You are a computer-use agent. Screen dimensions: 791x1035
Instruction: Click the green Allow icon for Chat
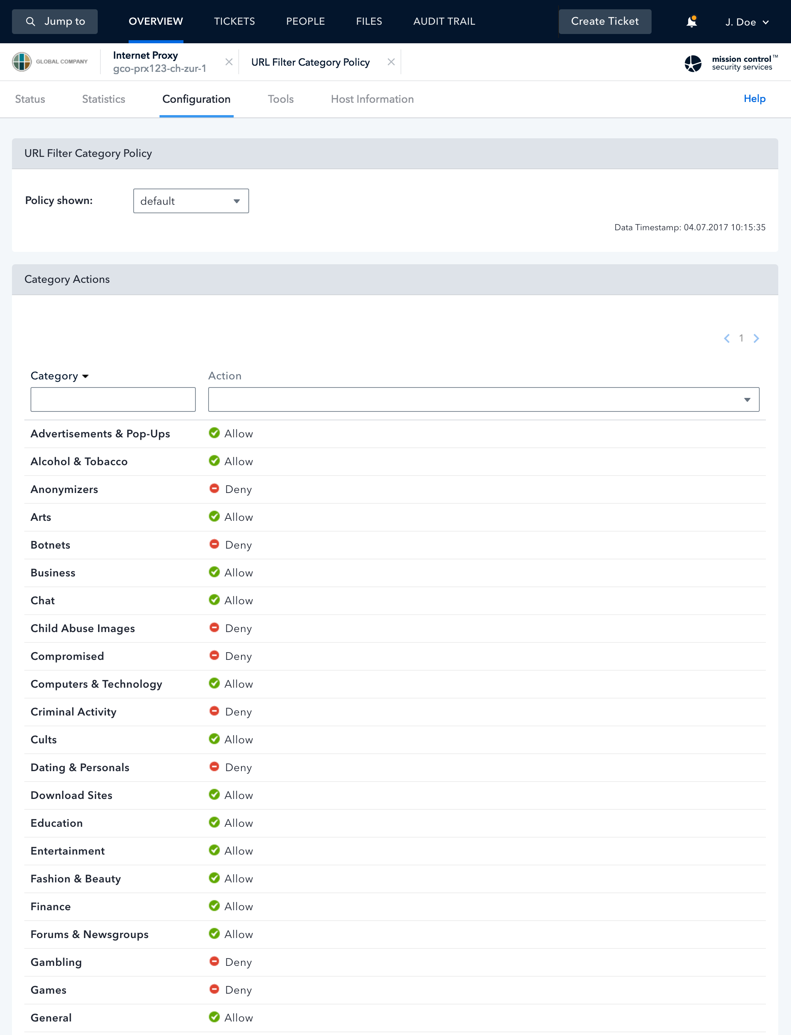point(214,600)
